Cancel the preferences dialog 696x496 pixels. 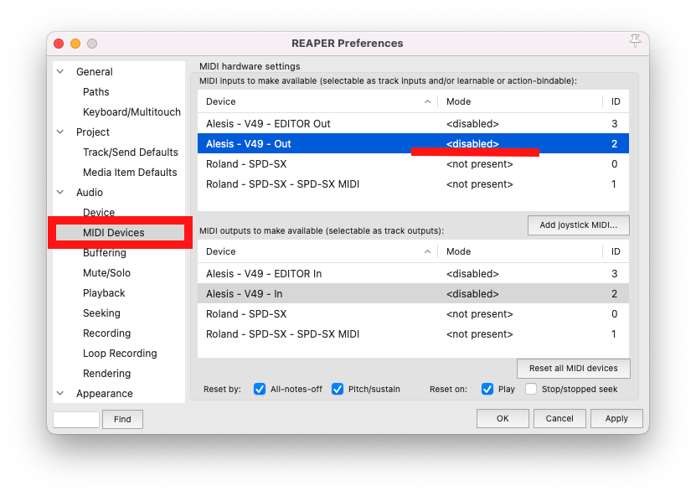(x=559, y=418)
